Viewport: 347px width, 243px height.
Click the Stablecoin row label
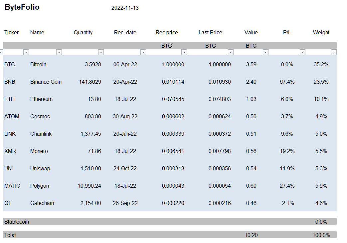coord(17,222)
